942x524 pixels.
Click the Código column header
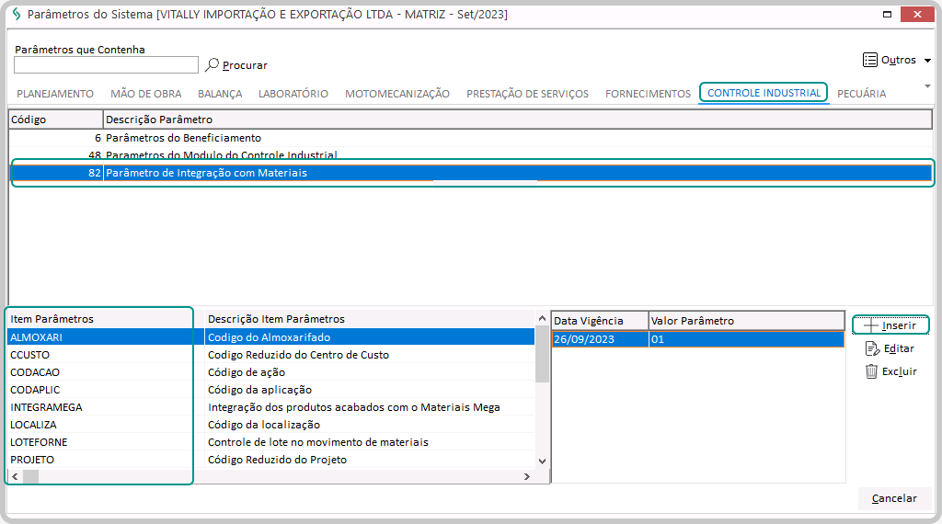click(x=56, y=120)
